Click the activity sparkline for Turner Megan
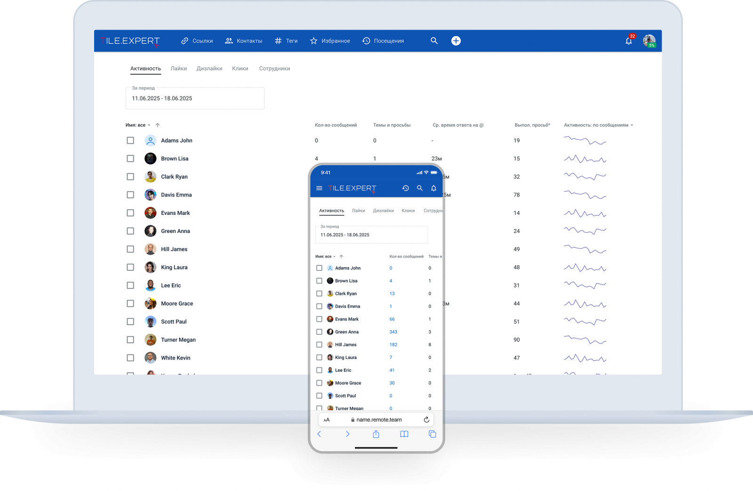 [585, 340]
